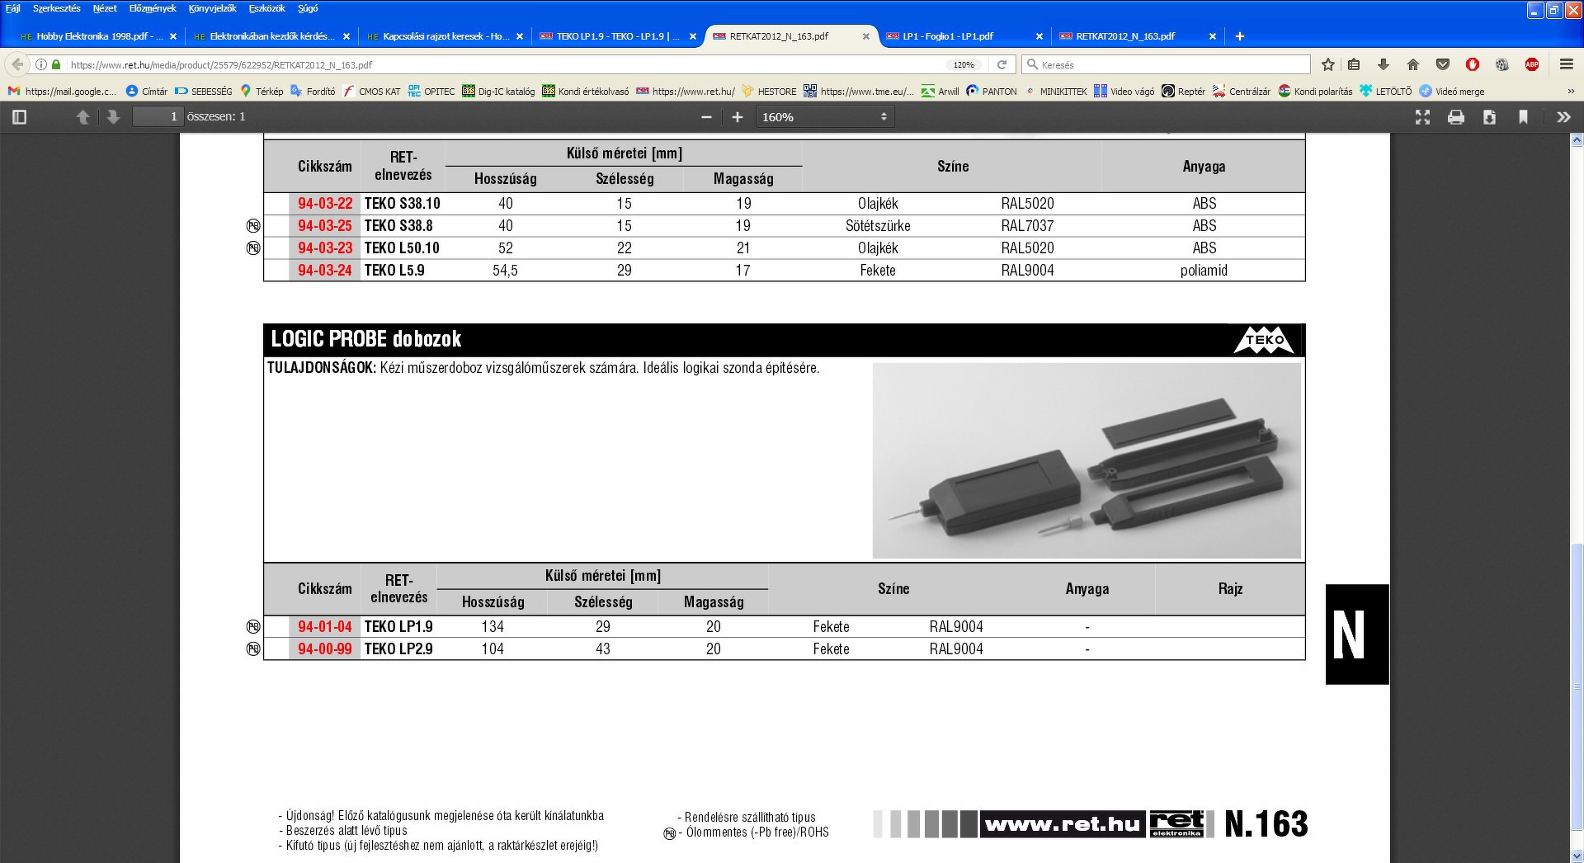The height and width of the screenshot is (863, 1584).
Task: Open the Térkép bookmark
Action: point(262,92)
